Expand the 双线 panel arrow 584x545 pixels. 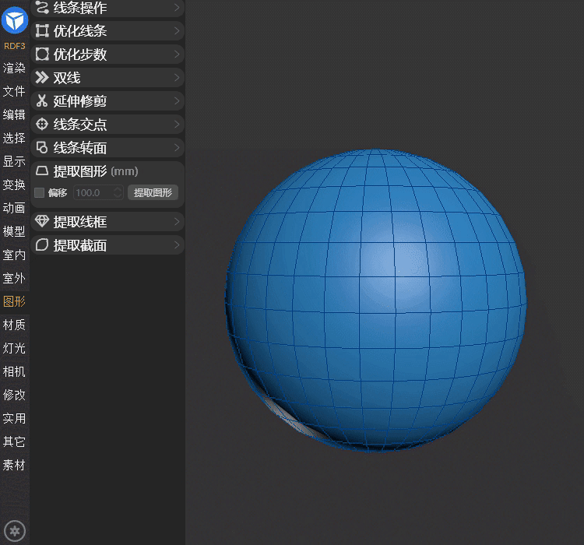tap(178, 78)
